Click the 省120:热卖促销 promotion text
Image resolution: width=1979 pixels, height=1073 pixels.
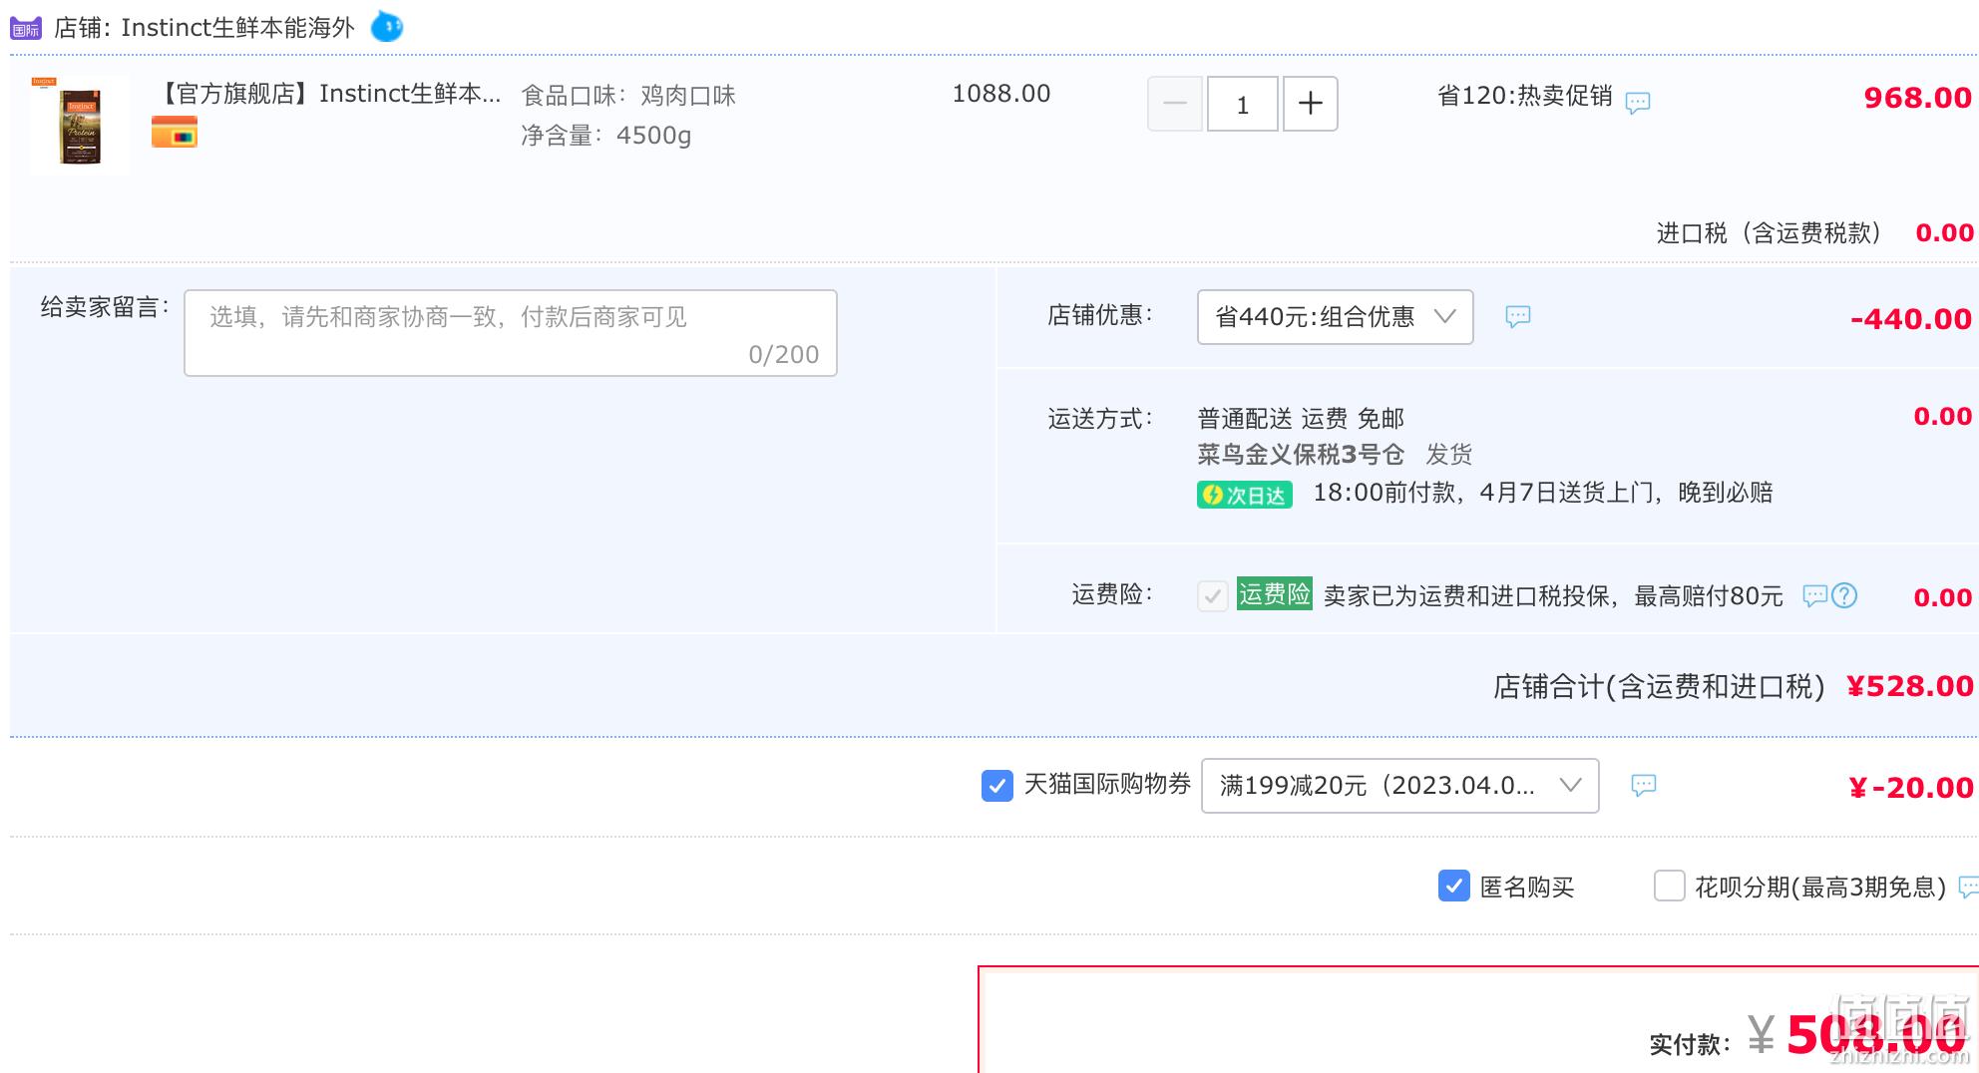1525,96
